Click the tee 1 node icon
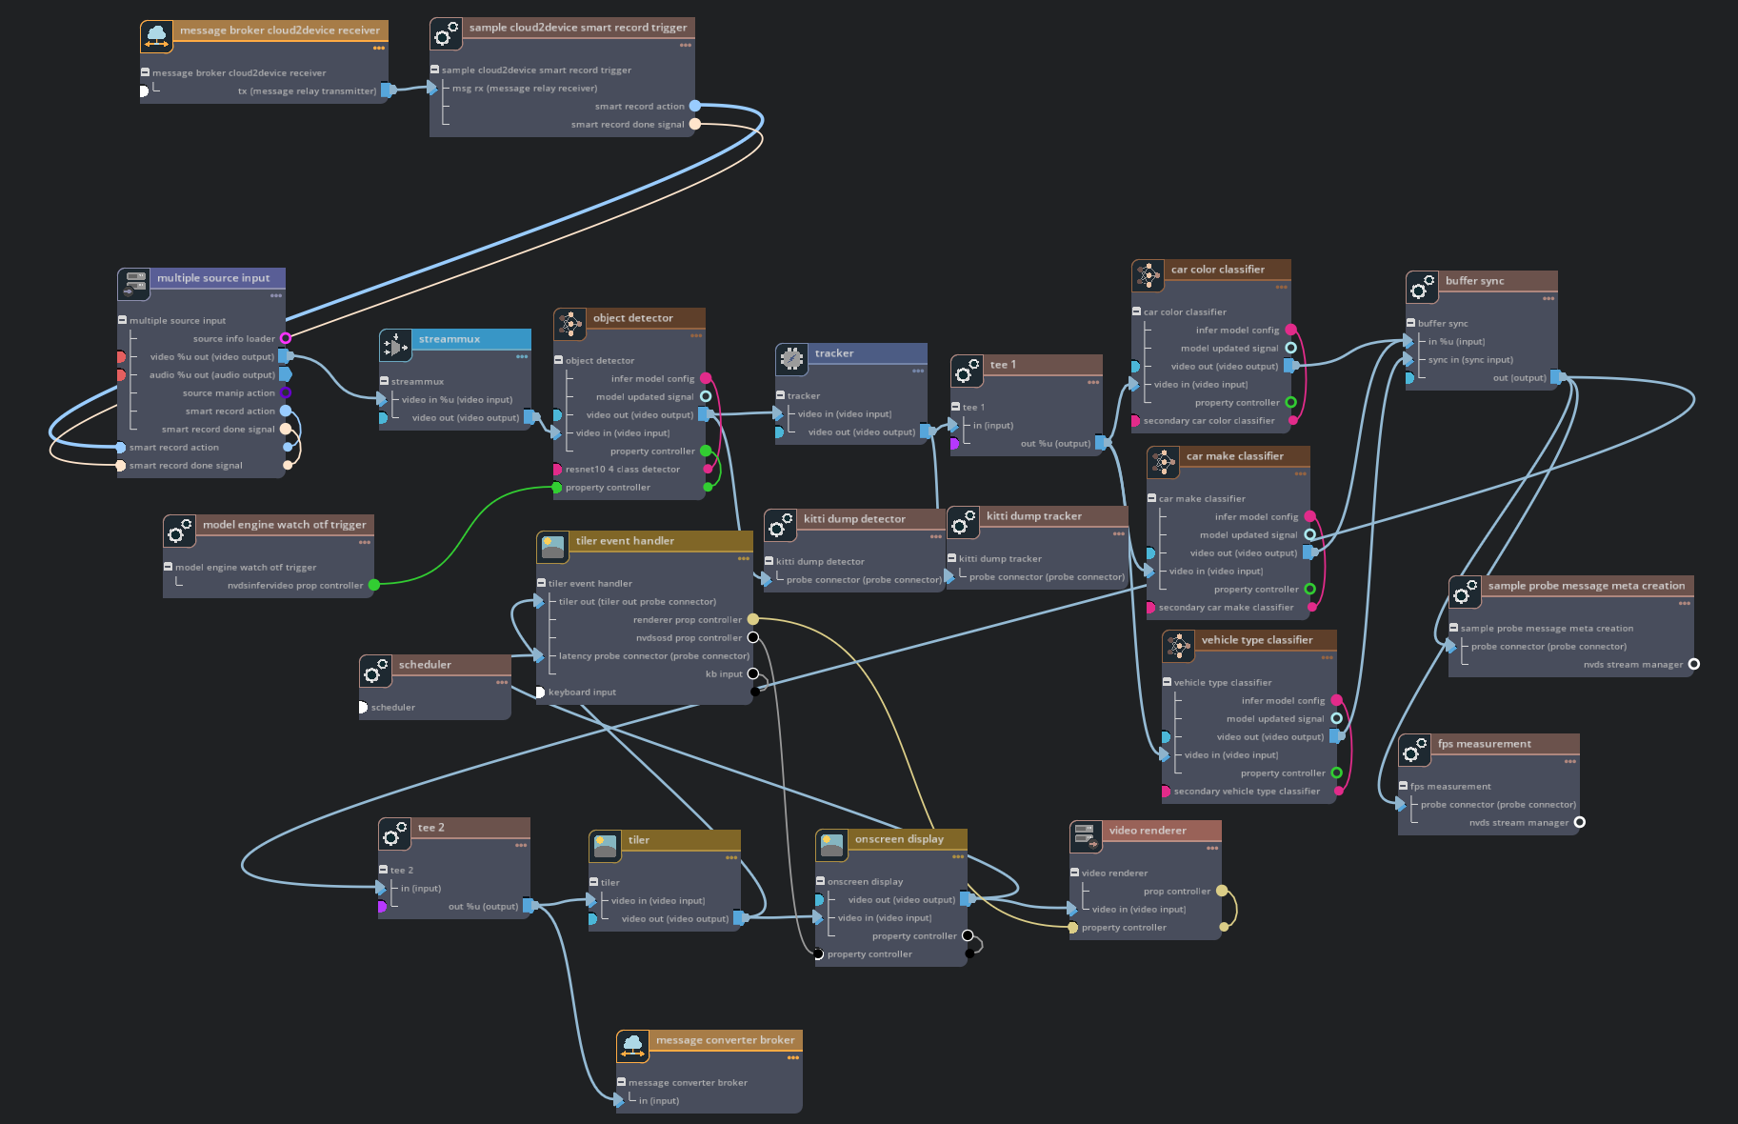1738x1124 pixels. point(967,371)
